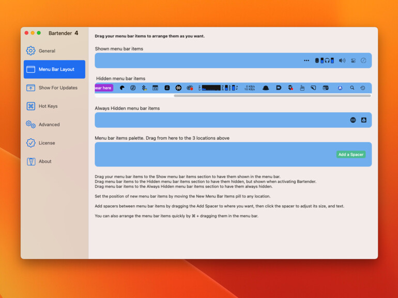This screenshot has width=398, height=298.
Task: Select the headphones icon in shown items
Action: [327, 60]
